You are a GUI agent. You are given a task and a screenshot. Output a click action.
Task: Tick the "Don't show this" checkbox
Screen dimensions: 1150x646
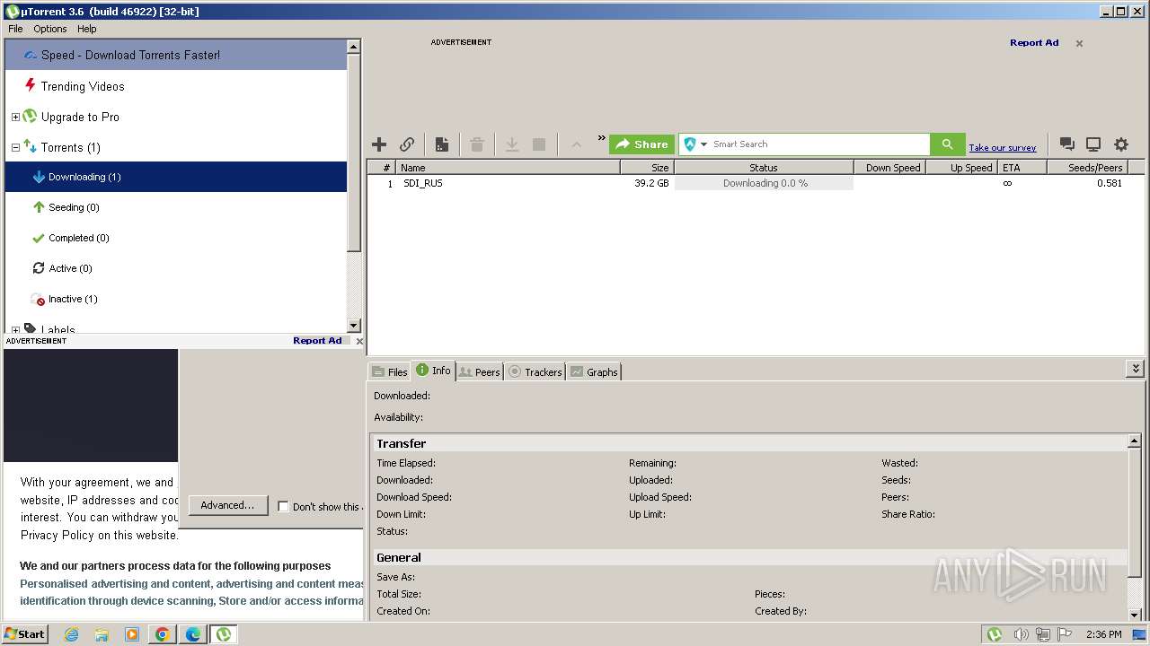[283, 506]
